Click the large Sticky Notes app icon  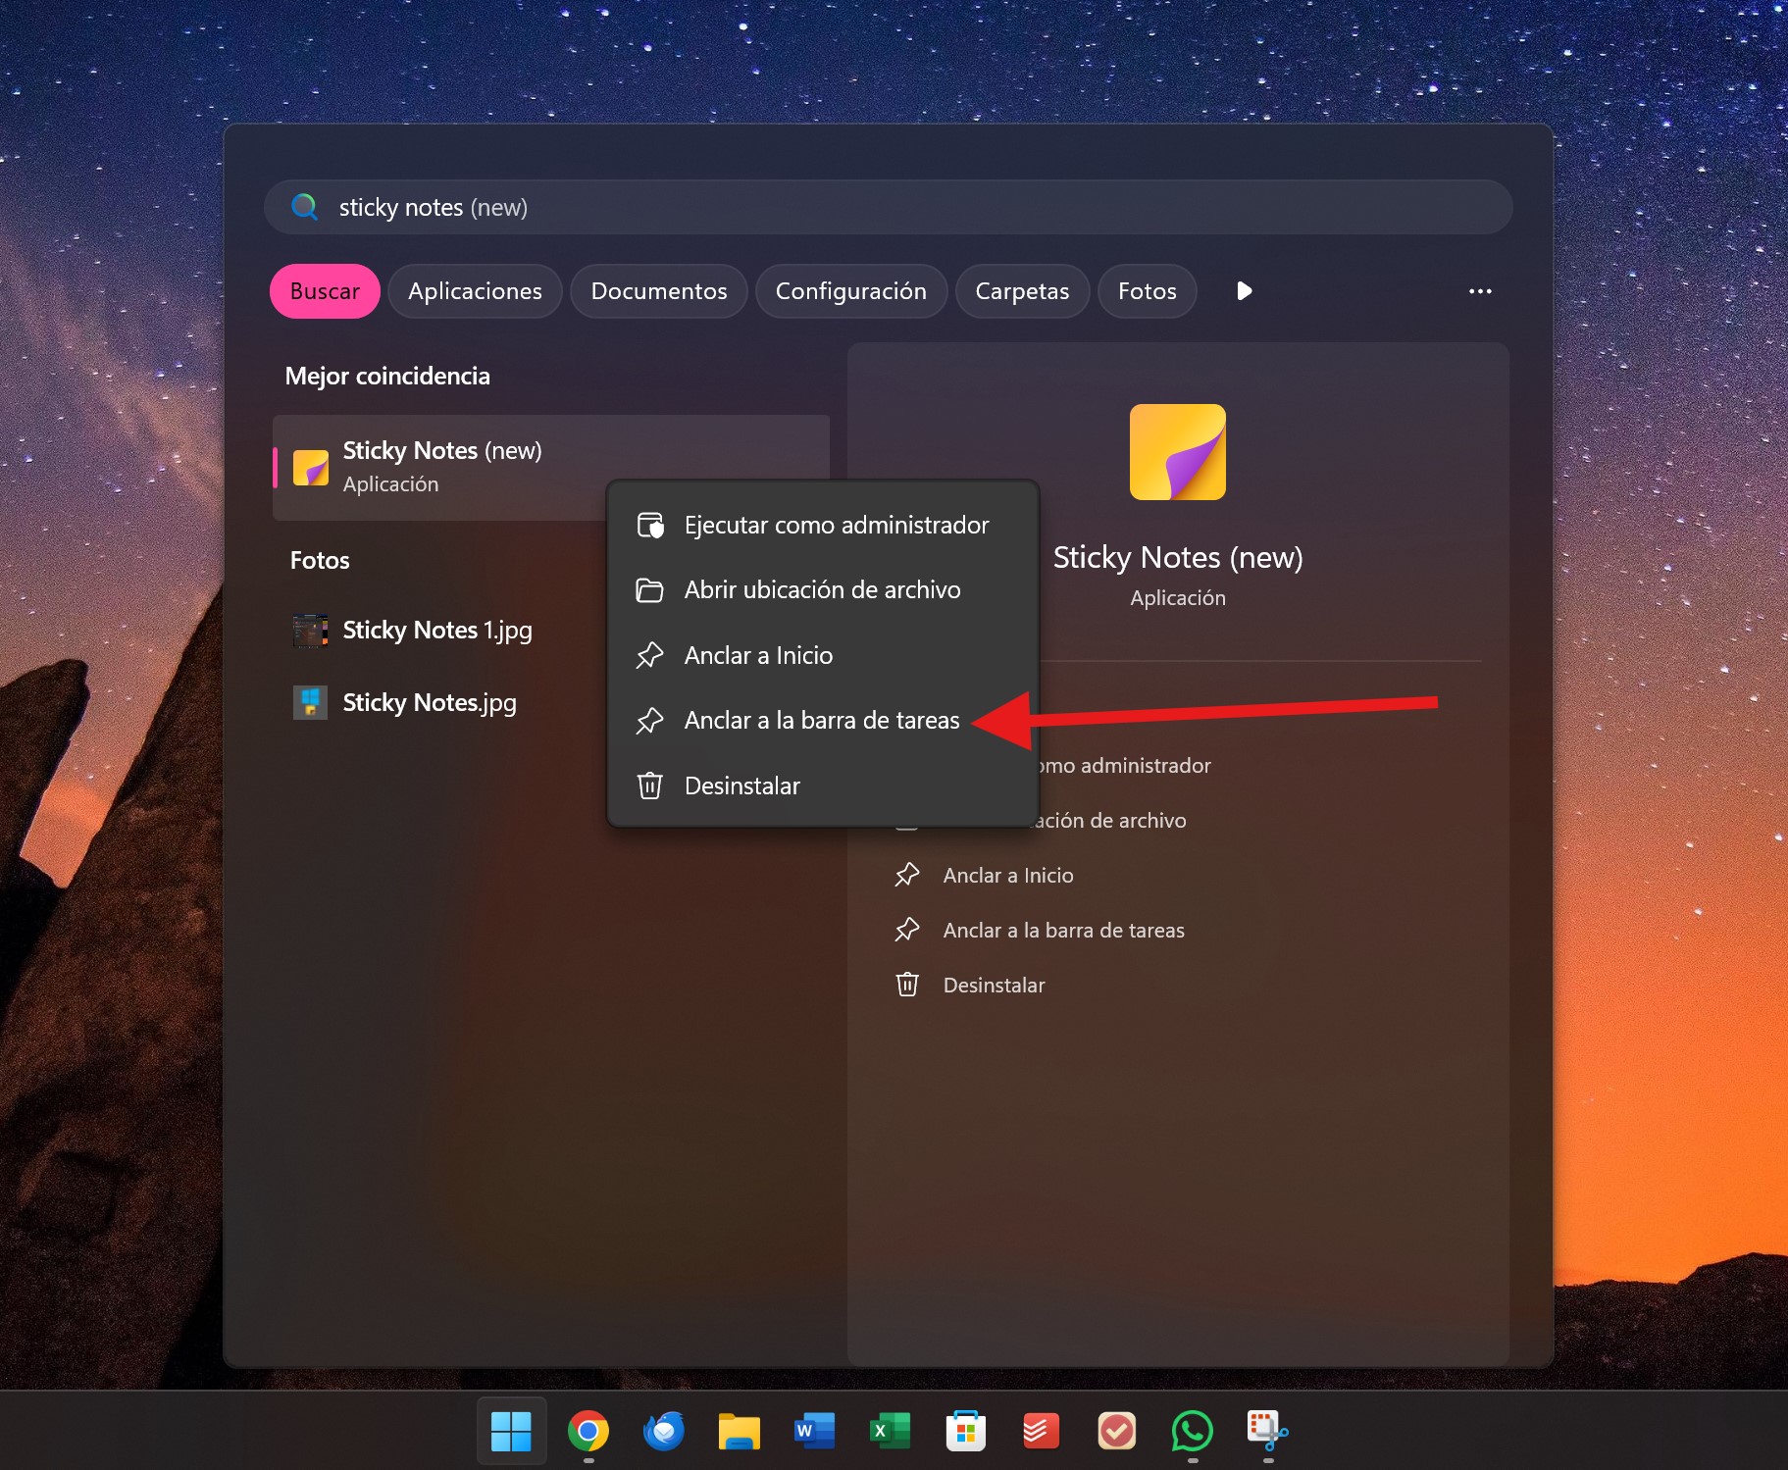coord(1178,452)
